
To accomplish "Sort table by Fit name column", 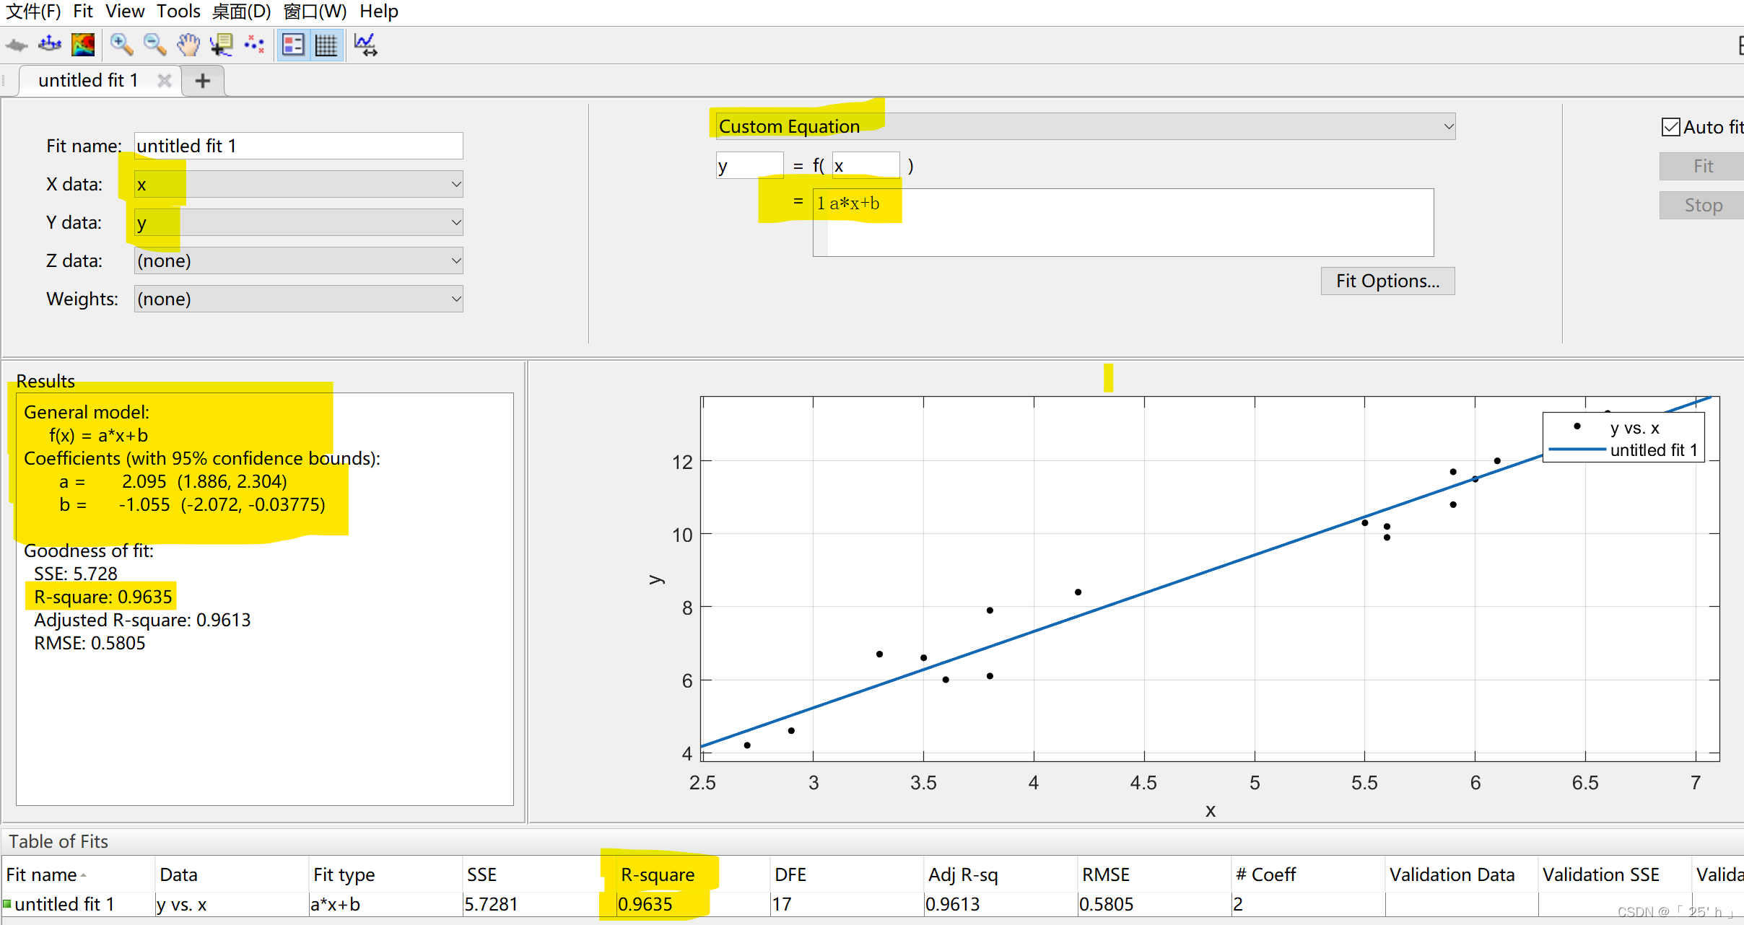I will pyautogui.click(x=78, y=874).
